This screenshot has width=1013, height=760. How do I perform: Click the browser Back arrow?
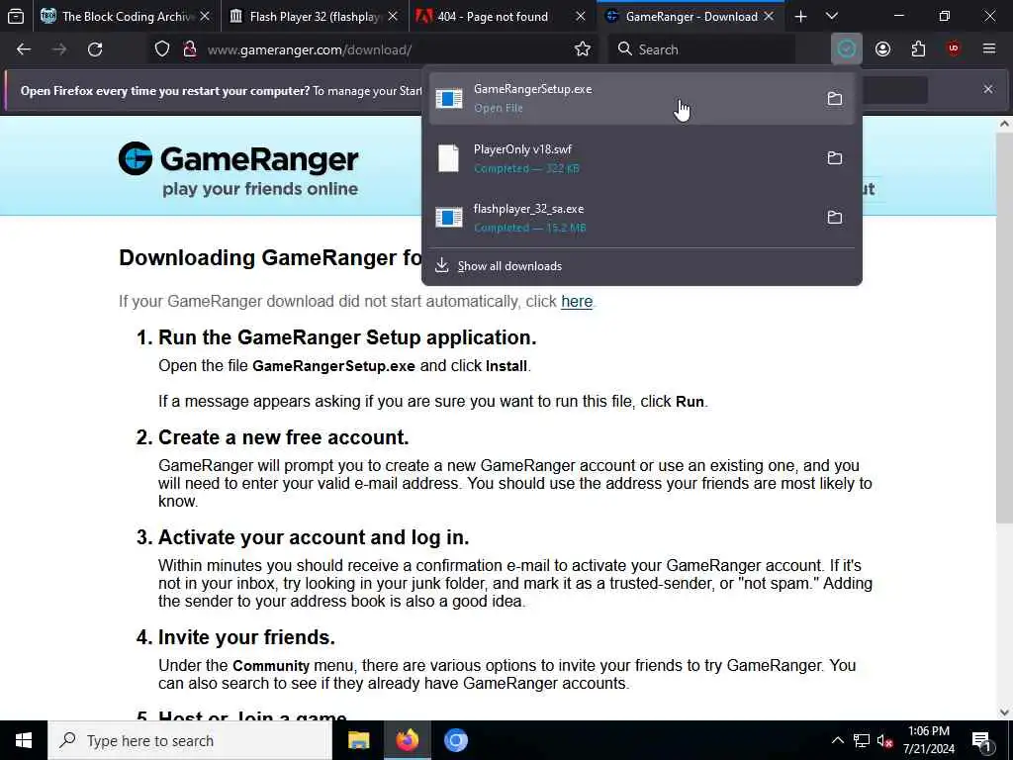tap(24, 49)
